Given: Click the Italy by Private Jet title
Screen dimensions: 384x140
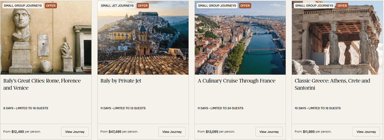Looking at the screenshot, I should pyautogui.click(x=121, y=81).
